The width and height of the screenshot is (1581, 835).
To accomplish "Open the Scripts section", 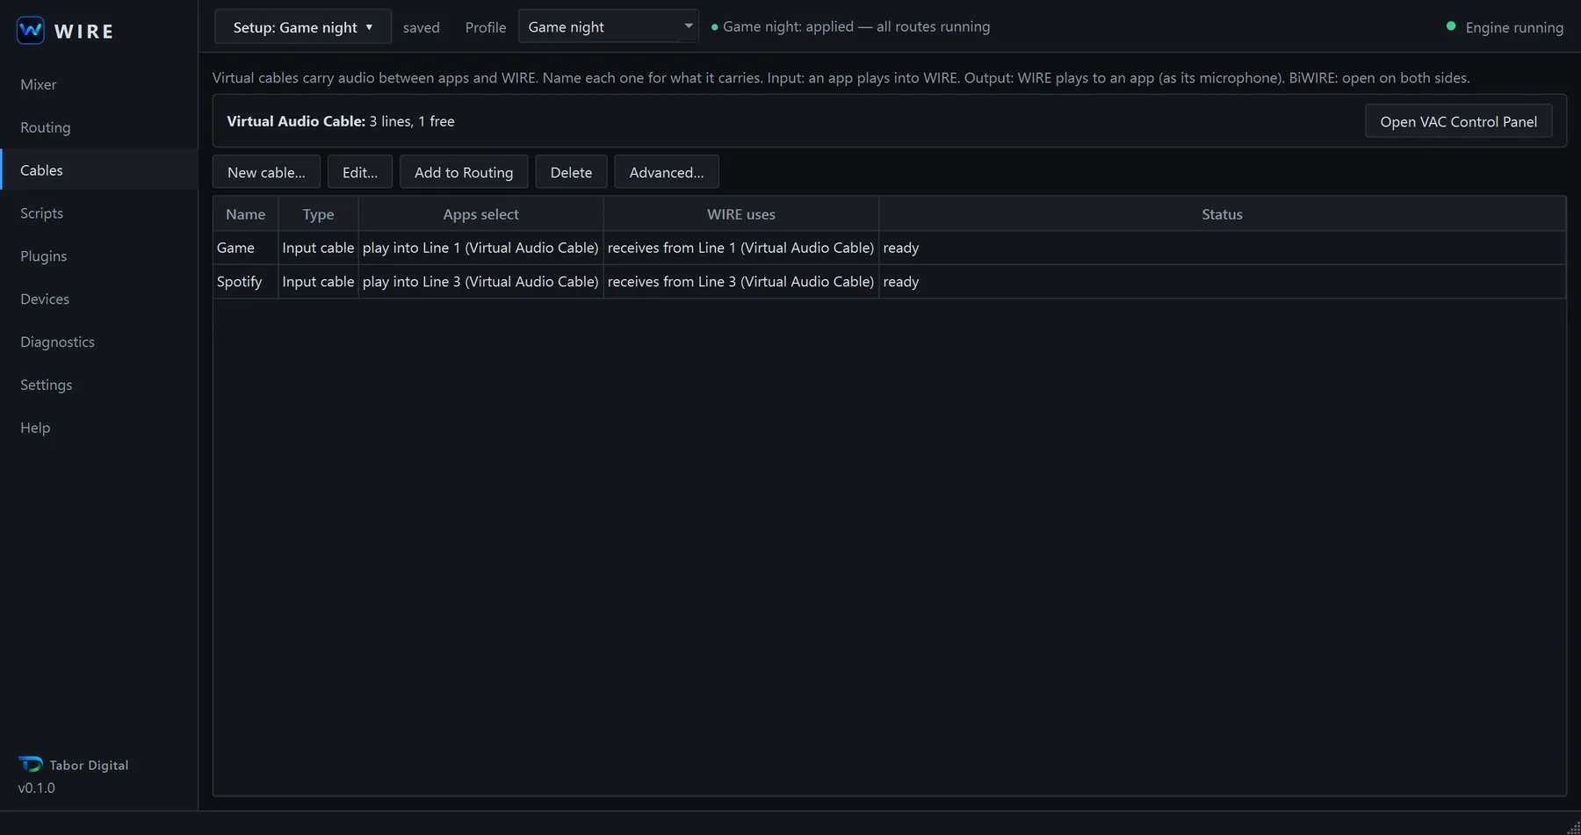I will pos(99,213).
